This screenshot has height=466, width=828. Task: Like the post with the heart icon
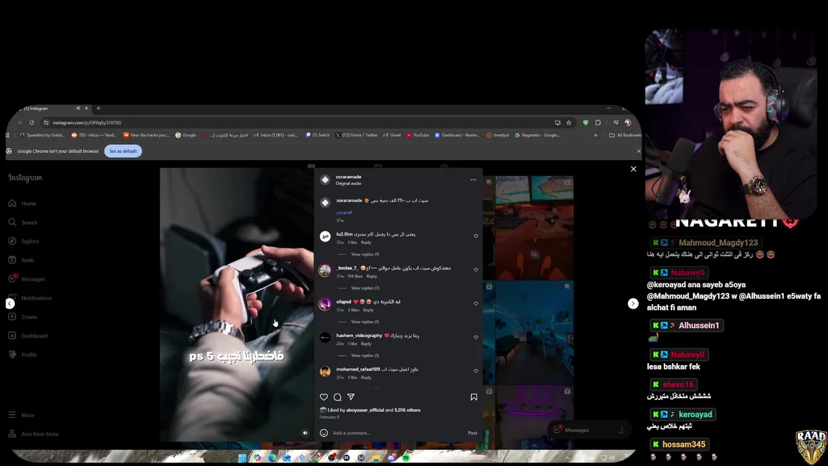point(324,397)
